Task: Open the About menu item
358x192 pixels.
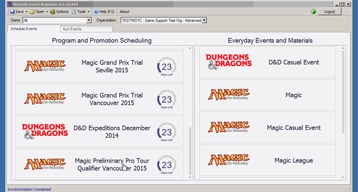Action: pyautogui.click(x=125, y=12)
